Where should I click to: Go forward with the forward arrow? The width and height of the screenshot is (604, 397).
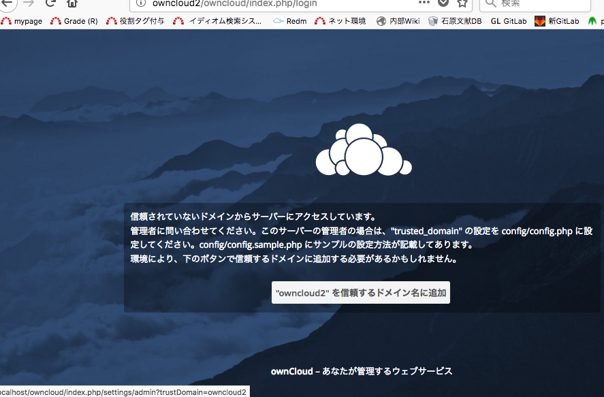[28, 3]
